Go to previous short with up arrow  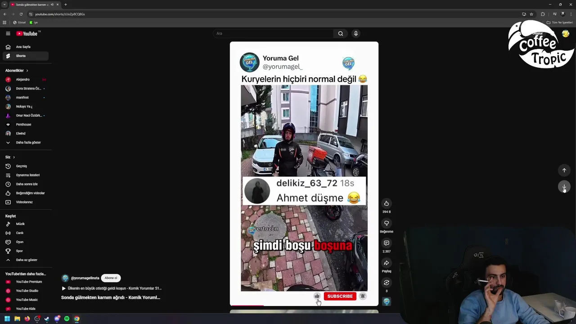(564, 171)
